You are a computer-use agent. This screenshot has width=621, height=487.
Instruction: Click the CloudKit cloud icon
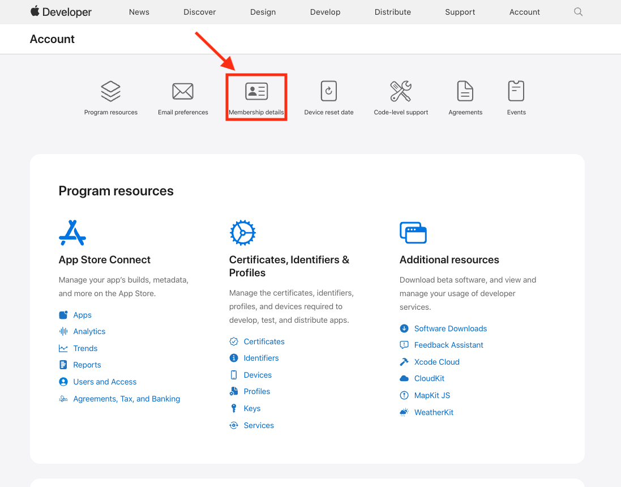click(404, 378)
